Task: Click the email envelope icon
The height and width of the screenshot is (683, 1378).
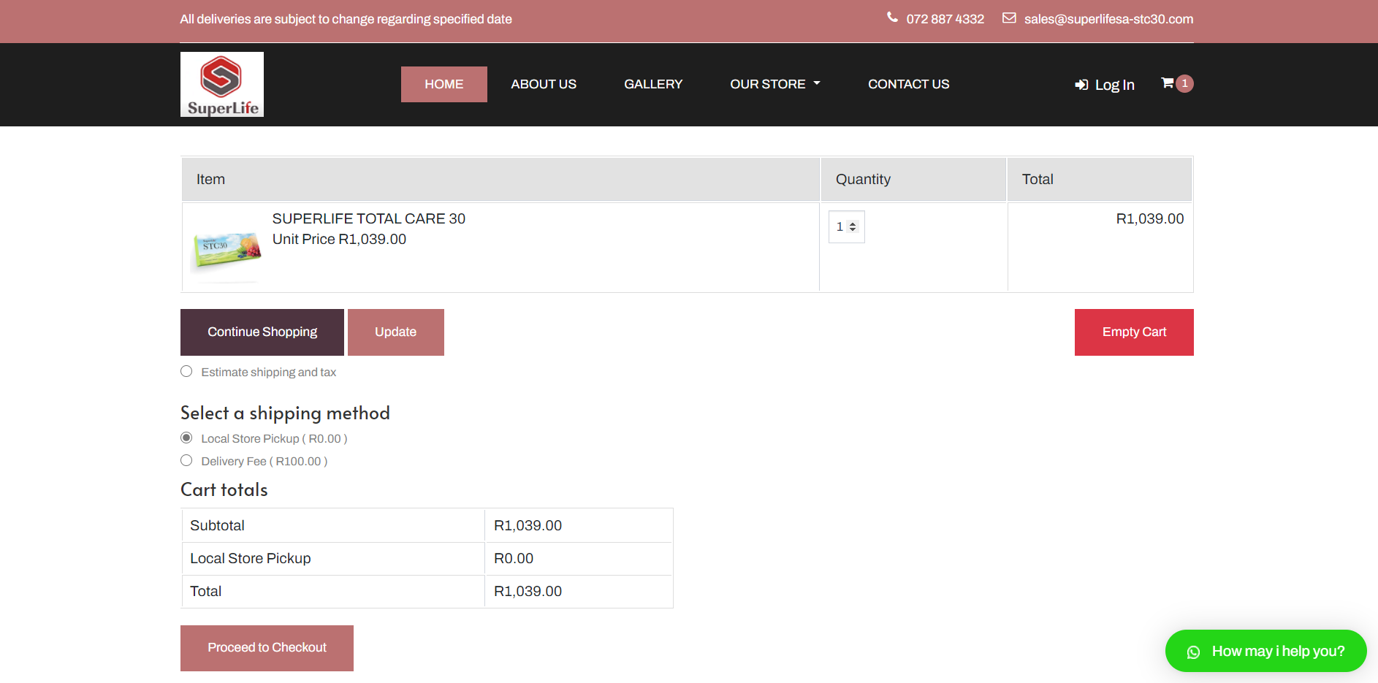Action: 1009,18
